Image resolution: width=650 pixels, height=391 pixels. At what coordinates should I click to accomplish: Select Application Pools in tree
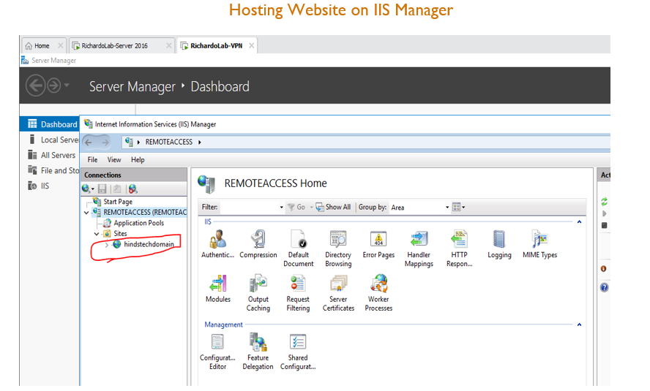pos(138,223)
